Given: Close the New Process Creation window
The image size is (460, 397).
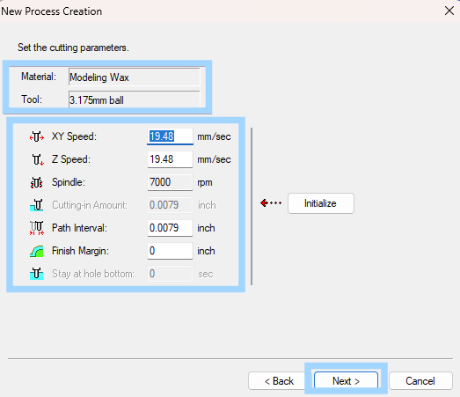Looking at the screenshot, I should pyautogui.click(x=449, y=11).
